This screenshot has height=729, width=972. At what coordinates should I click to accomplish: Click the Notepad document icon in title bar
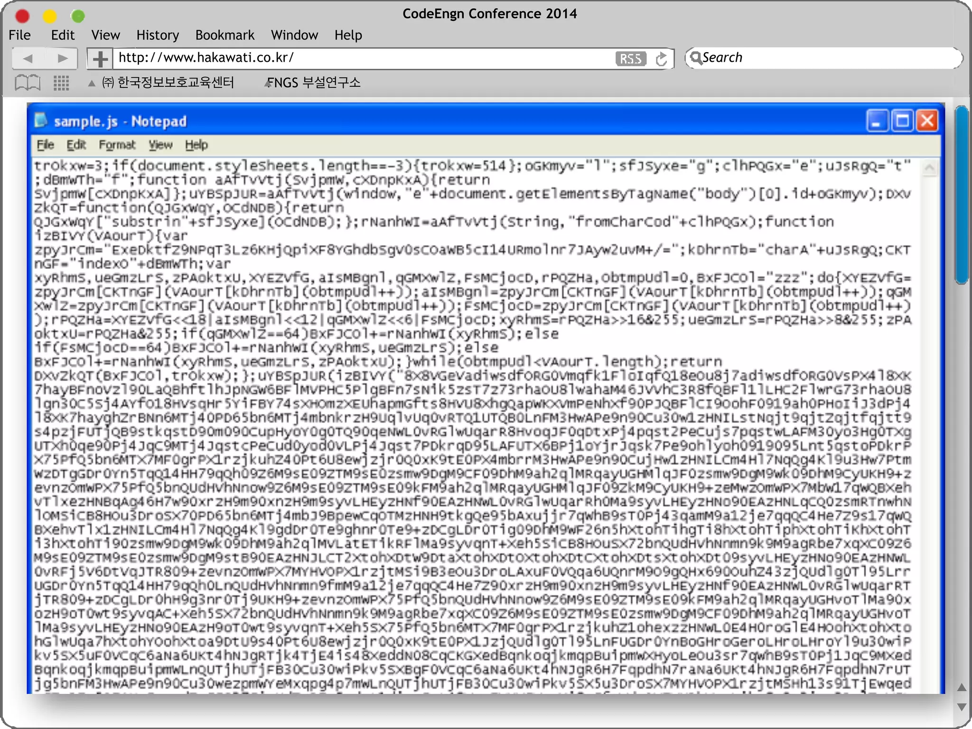tap(41, 121)
